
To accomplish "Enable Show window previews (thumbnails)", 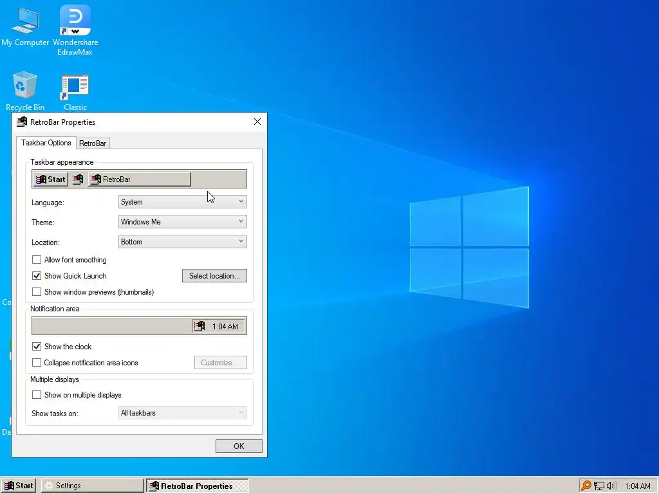I will coord(37,291).
